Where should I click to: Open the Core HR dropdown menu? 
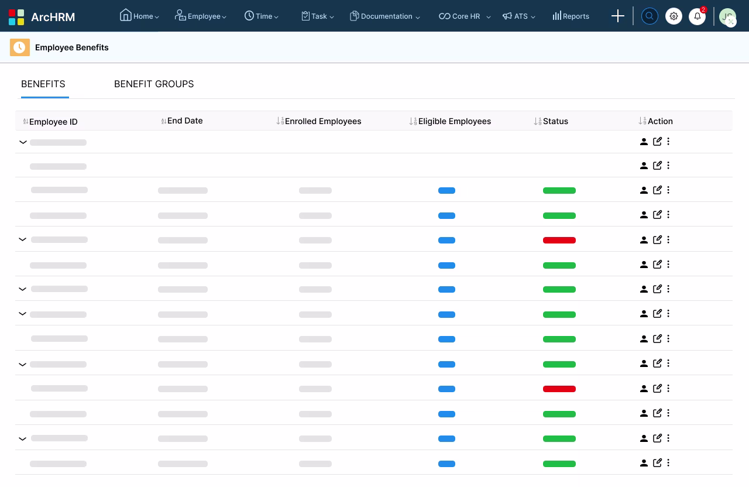[x=465, y=16]
